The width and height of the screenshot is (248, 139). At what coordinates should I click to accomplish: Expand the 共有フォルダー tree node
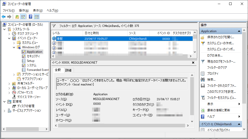[10, 83]
